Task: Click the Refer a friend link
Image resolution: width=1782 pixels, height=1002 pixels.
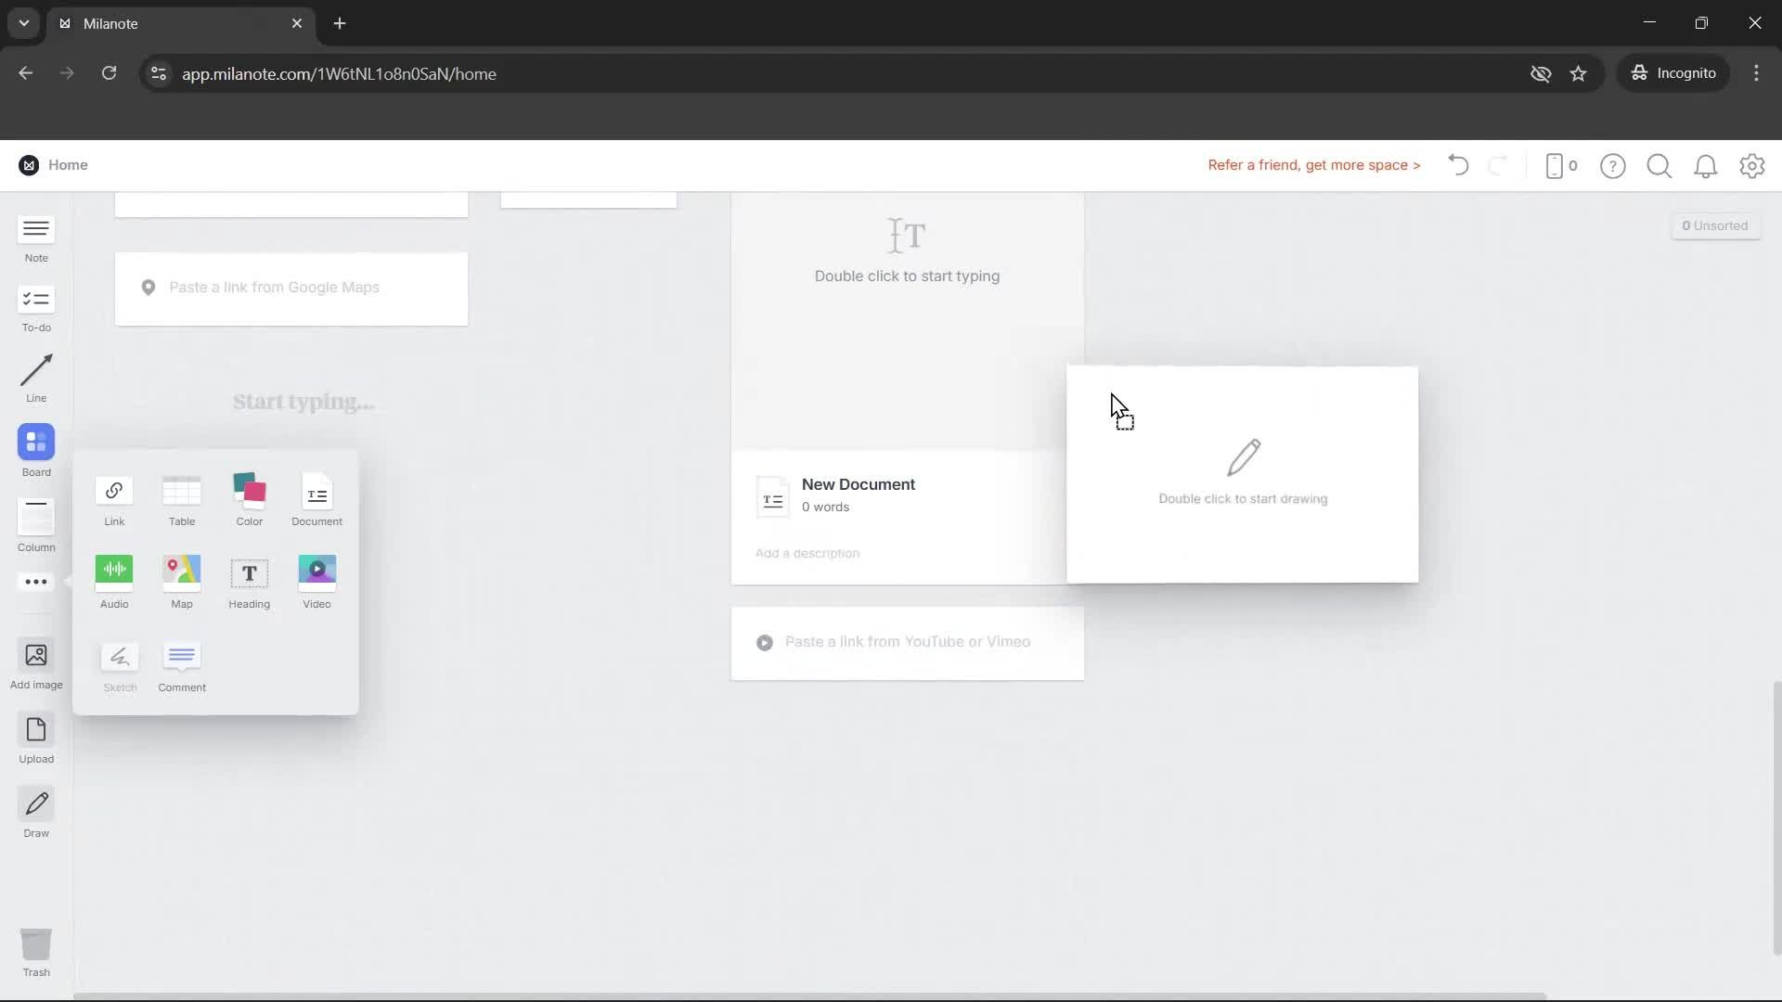Action: [x=1313, y=165]
